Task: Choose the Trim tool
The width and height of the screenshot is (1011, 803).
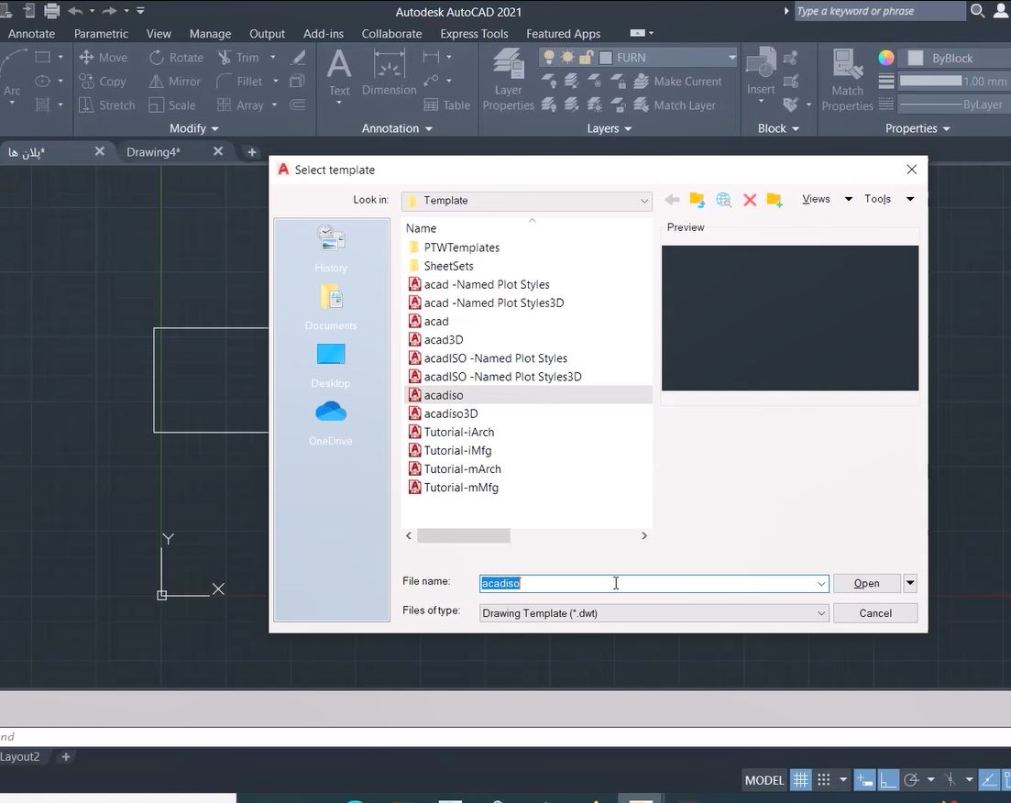Action: (238, 58)
